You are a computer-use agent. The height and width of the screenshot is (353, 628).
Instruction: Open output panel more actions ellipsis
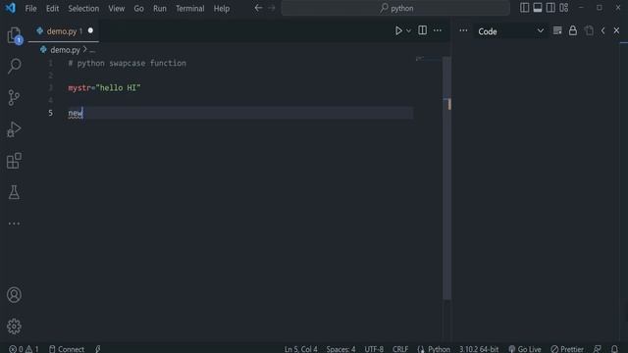(463, 30)
